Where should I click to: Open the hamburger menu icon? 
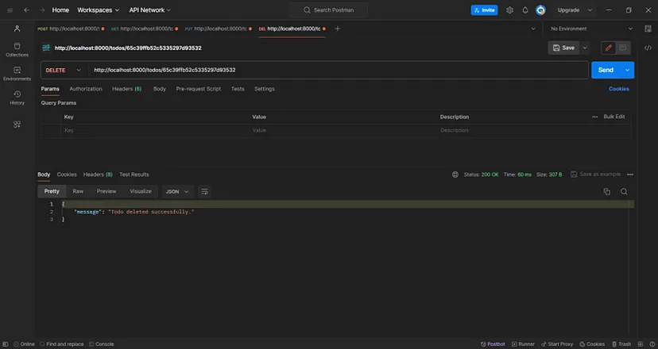(x=10, y=10)
